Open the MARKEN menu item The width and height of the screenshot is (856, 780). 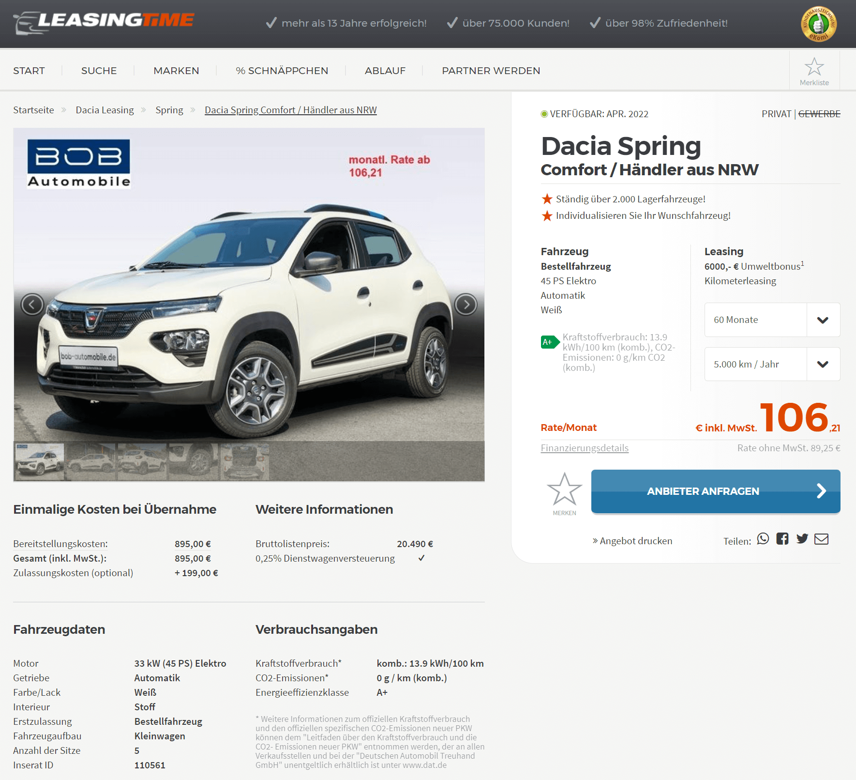coord(176,71)
